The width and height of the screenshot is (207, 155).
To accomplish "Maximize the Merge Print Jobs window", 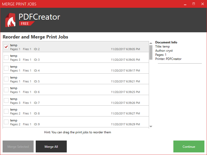I will [x=194, y=4].
